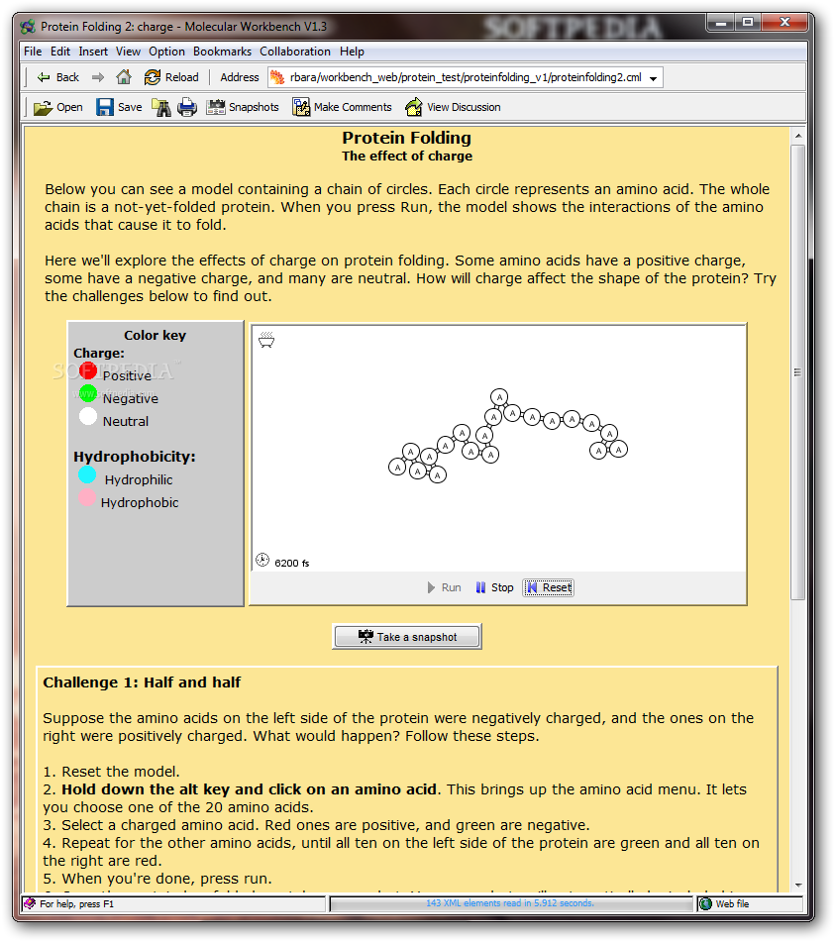Viewport: 835px width, 942px height.
Task: Go back using the Back arrow
Action: pyautogui.click(x=57, y=77)
